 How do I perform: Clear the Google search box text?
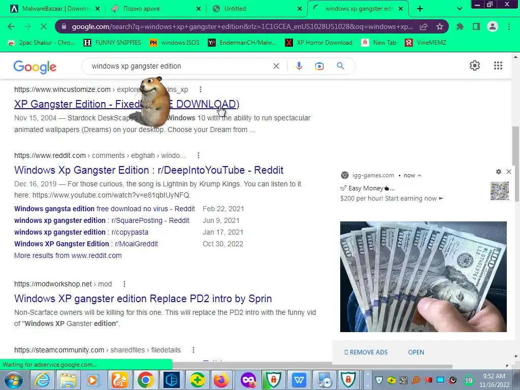coord(276,66)
